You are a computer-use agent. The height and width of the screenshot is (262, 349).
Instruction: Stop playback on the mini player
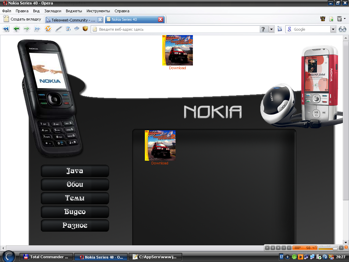pos(278,248)
